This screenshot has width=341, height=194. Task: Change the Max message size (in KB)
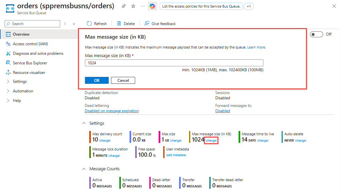pos(211,141)
